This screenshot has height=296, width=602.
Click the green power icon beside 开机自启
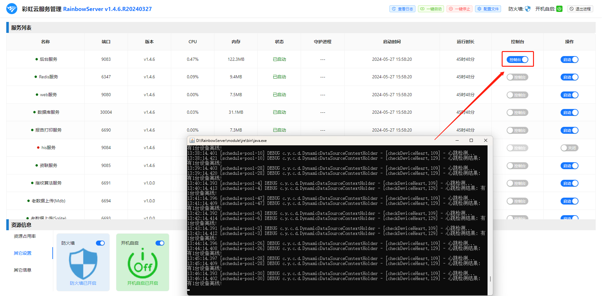pos(559,9)
